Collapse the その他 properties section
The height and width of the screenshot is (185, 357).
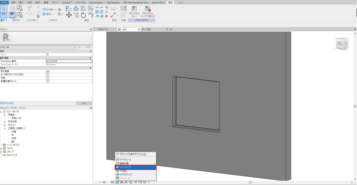90,68
